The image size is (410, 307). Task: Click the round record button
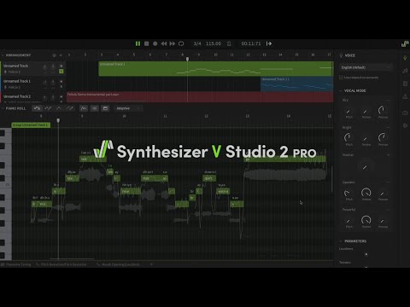155,43
